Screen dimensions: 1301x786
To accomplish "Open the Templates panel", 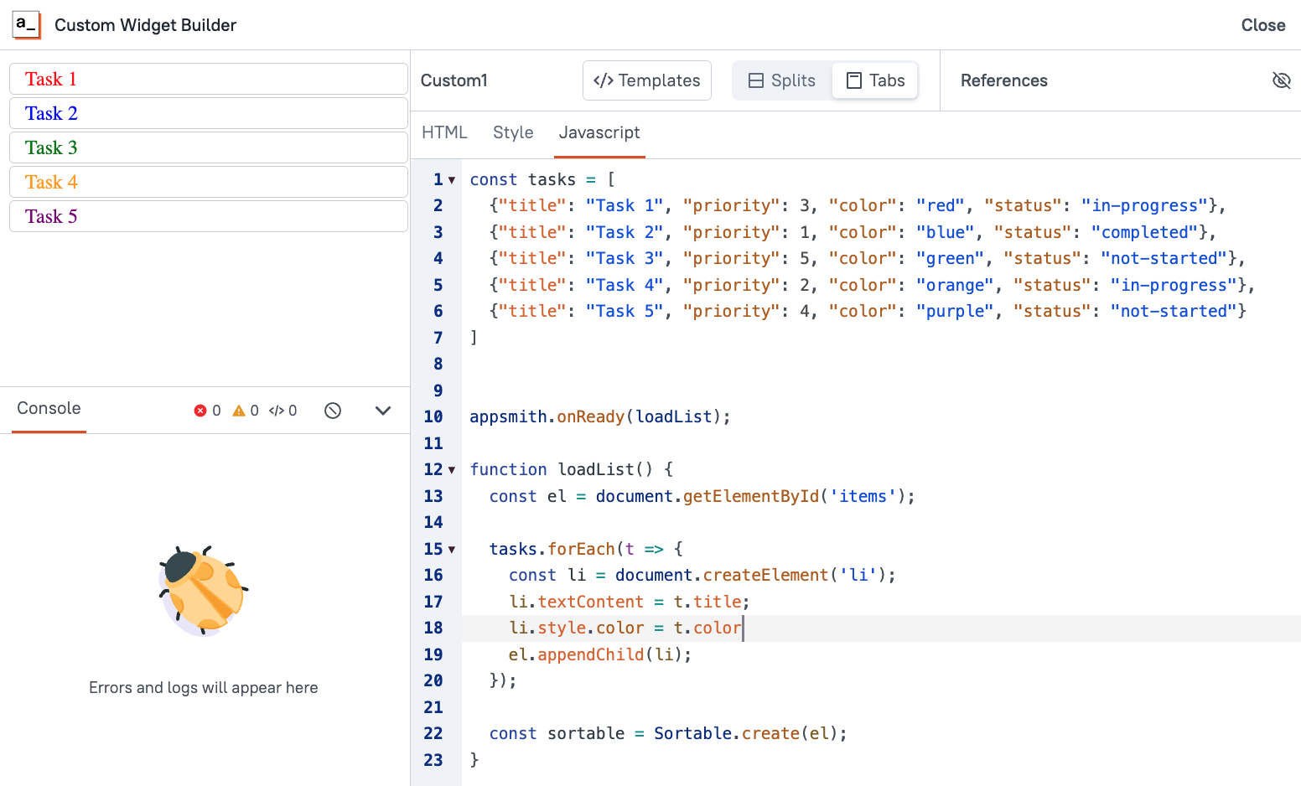I will [x=646, y=80].
